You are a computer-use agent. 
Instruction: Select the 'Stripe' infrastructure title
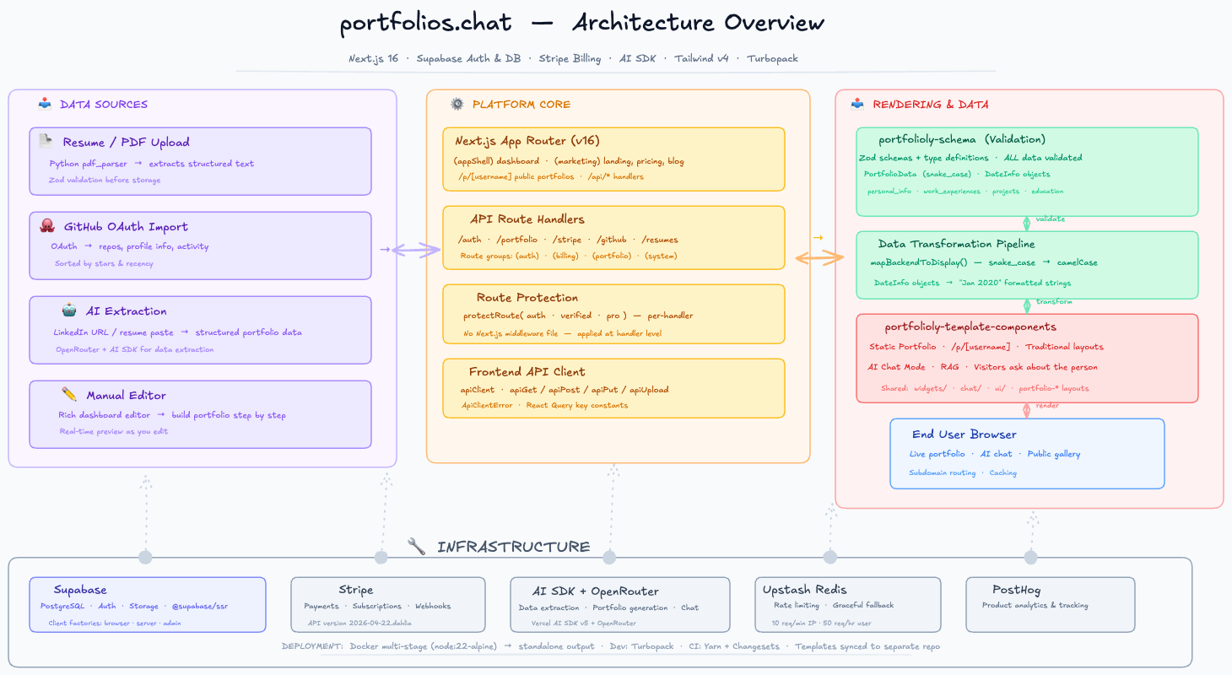(x=355, y=590)
